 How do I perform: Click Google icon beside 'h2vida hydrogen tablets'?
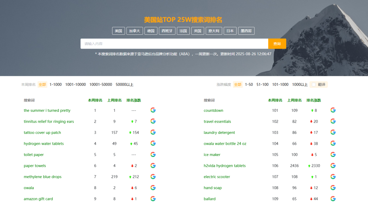(x=333, y=166)
